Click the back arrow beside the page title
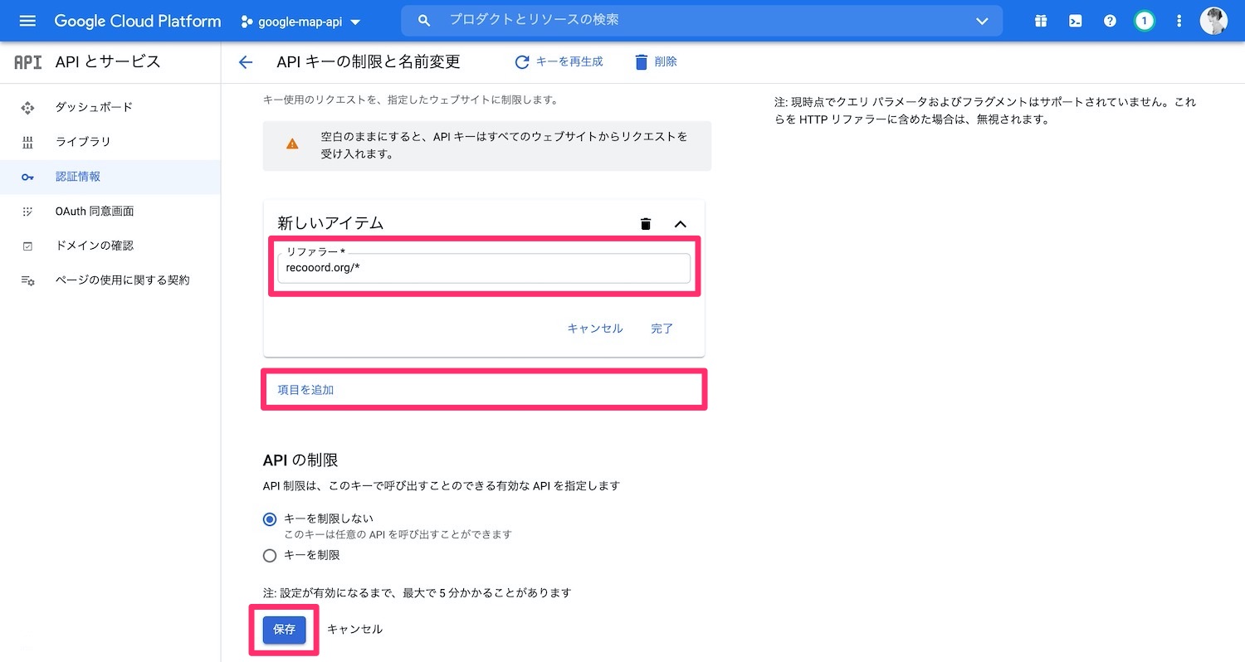The image size is (1245, 662). click(245, 61)
